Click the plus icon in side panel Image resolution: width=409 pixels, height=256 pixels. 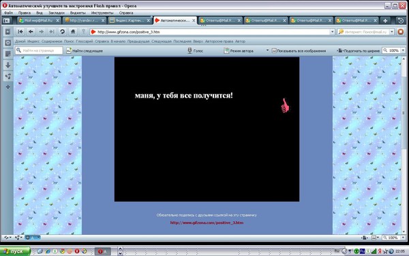[7, 87]
